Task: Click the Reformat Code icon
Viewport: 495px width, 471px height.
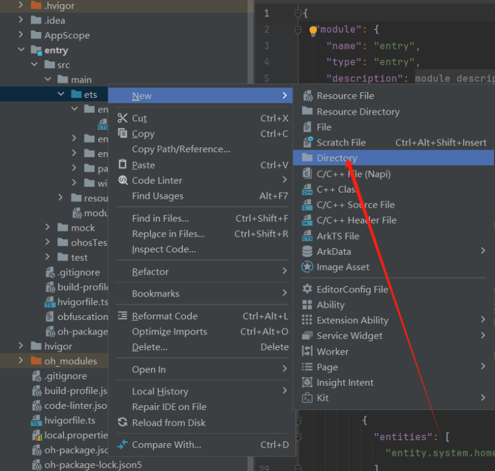Action: pos(123,315)
